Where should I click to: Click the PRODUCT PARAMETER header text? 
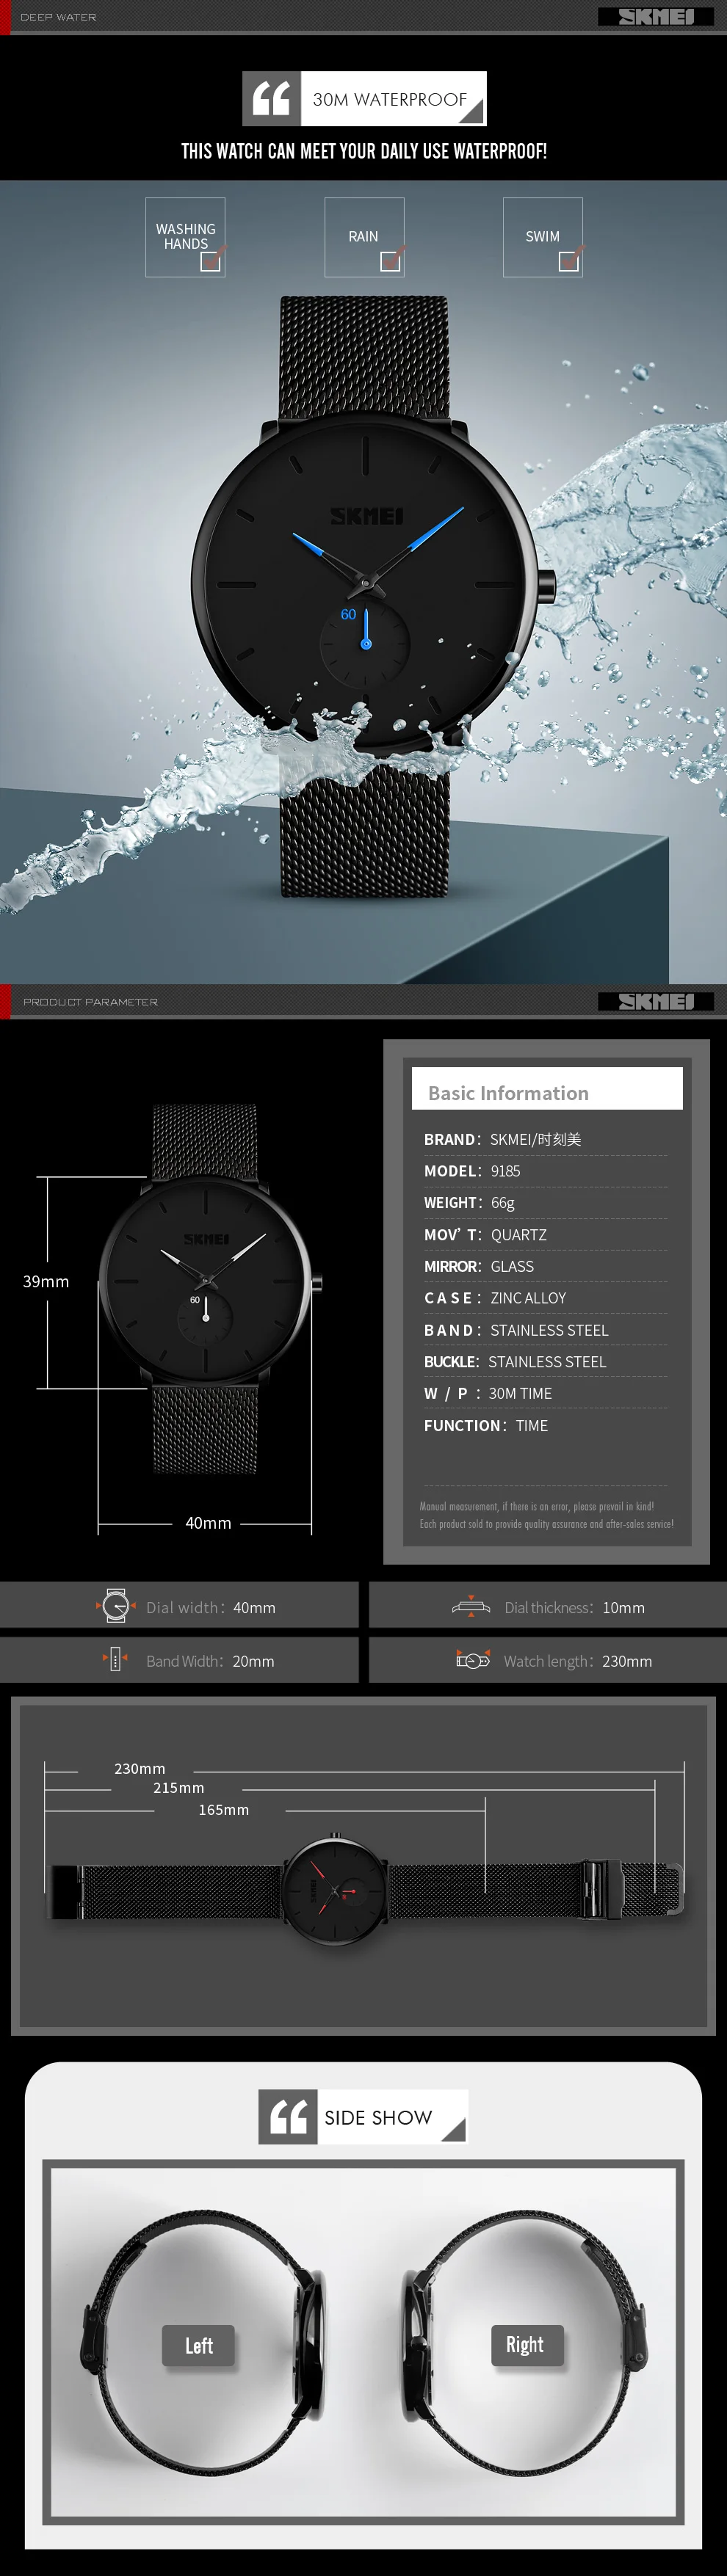pyautogui.click(x=90, y=1001)
